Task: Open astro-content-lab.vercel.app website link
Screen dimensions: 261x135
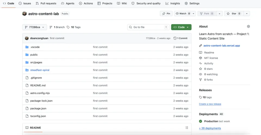Action: point(222,46)
